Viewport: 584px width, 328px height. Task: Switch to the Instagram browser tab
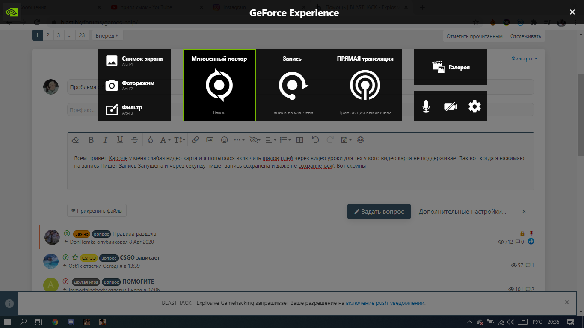pos(258,7)
